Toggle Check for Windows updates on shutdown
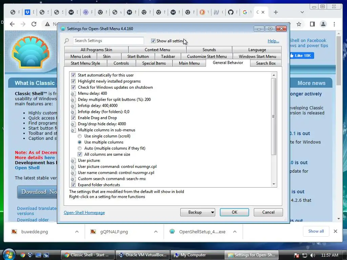The height and width of the screenshot is (260, 347). click(73, 87)
